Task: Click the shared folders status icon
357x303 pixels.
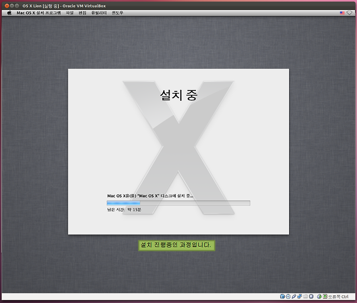Action: 305,297
